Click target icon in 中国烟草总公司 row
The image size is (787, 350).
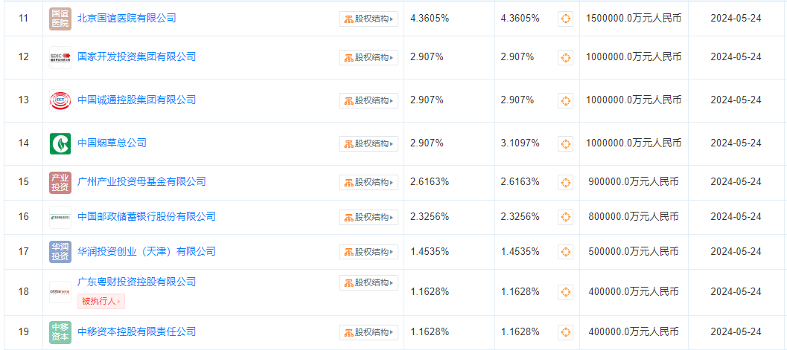point(565,144)
